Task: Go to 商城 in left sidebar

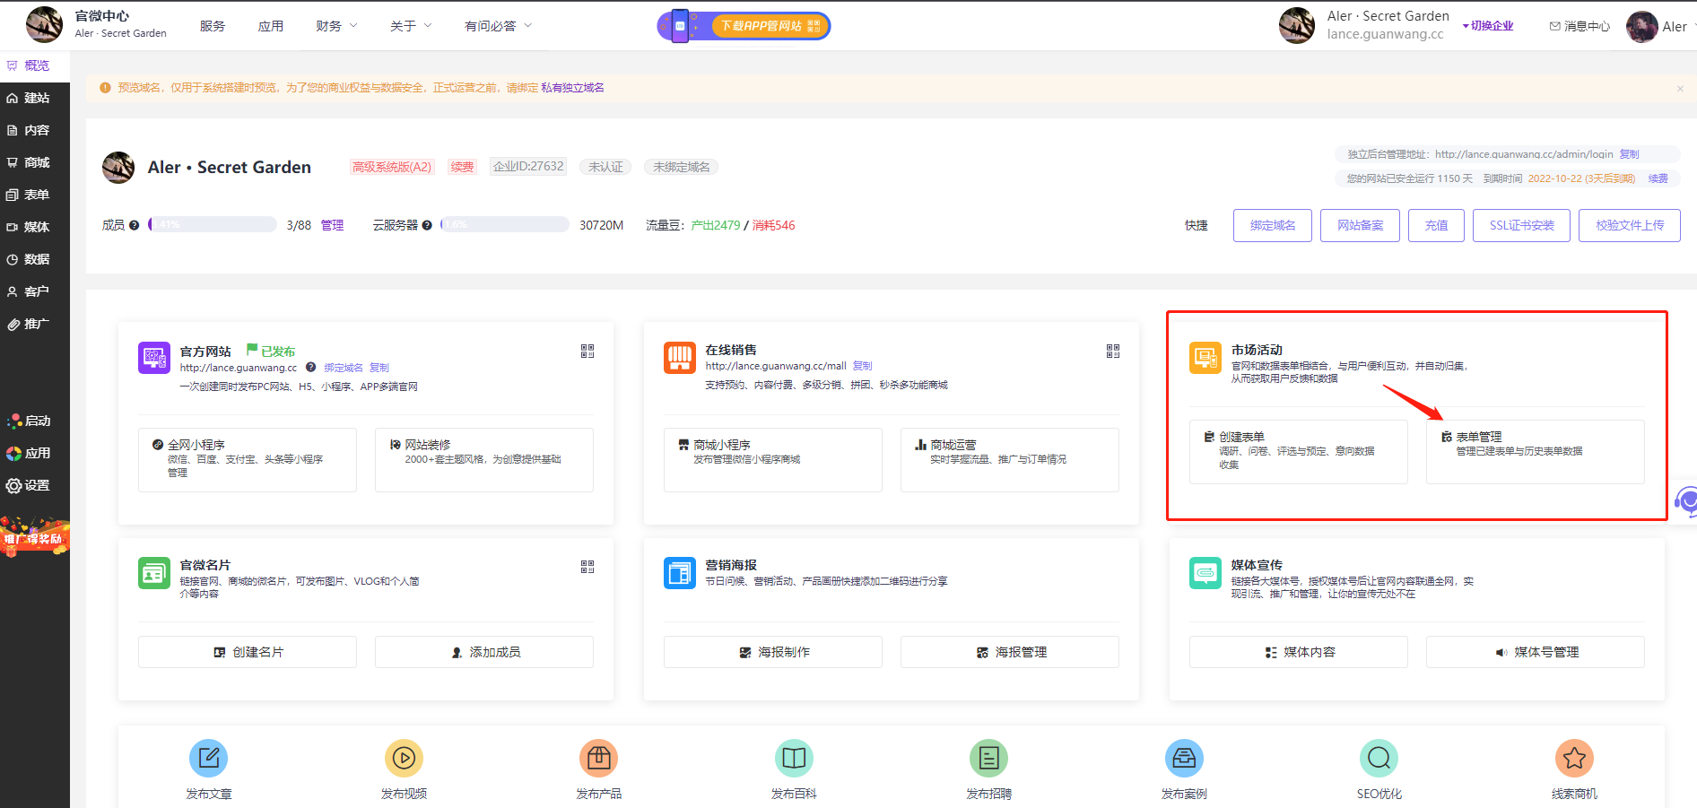Action: [x=36, y=162]
